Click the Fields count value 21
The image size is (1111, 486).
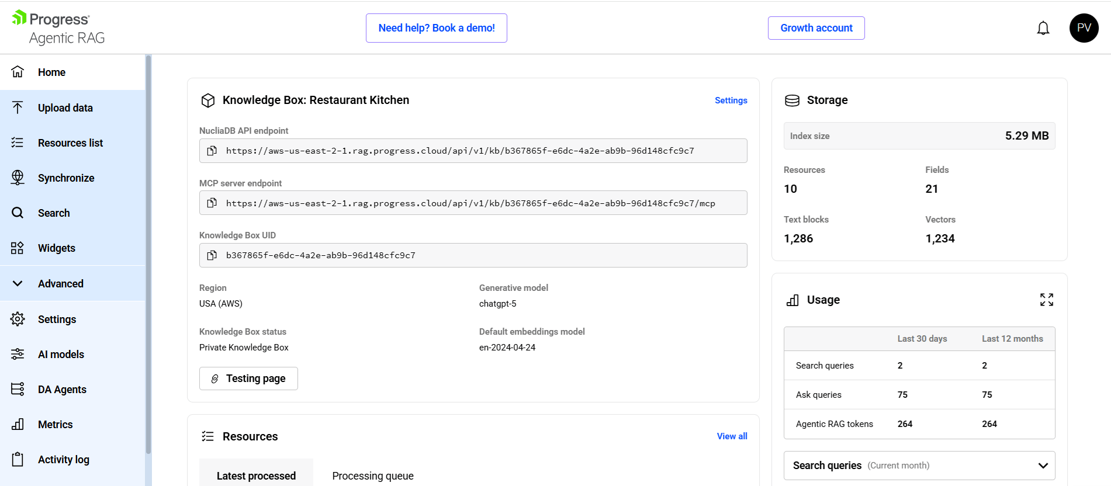932,189
